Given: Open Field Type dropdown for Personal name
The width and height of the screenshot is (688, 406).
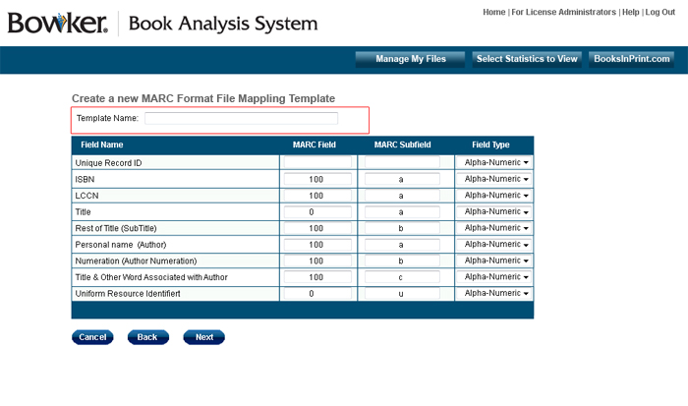Looking at the screenshot, I should pos(493,244).
